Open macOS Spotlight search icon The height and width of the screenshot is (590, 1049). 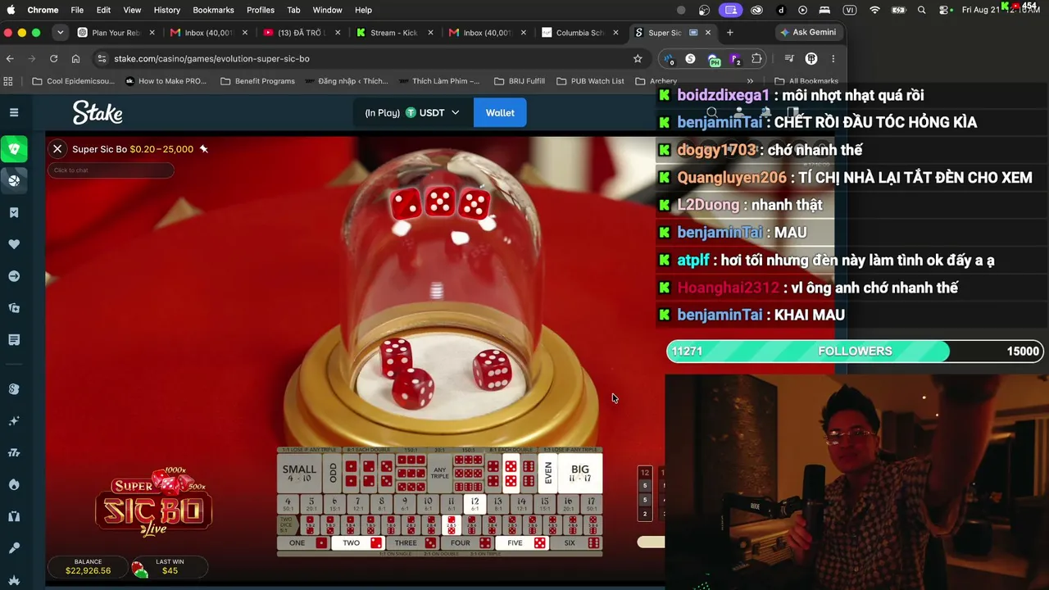(x=922, y=10)
